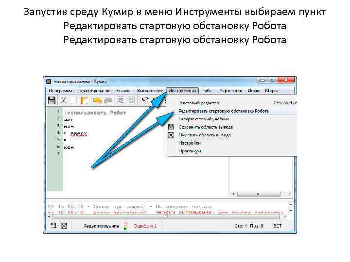Image resolution: width=350 pixels, height=262 pixels.
Task: Click the output area scroll-up arrow
Action: (290, 204)
